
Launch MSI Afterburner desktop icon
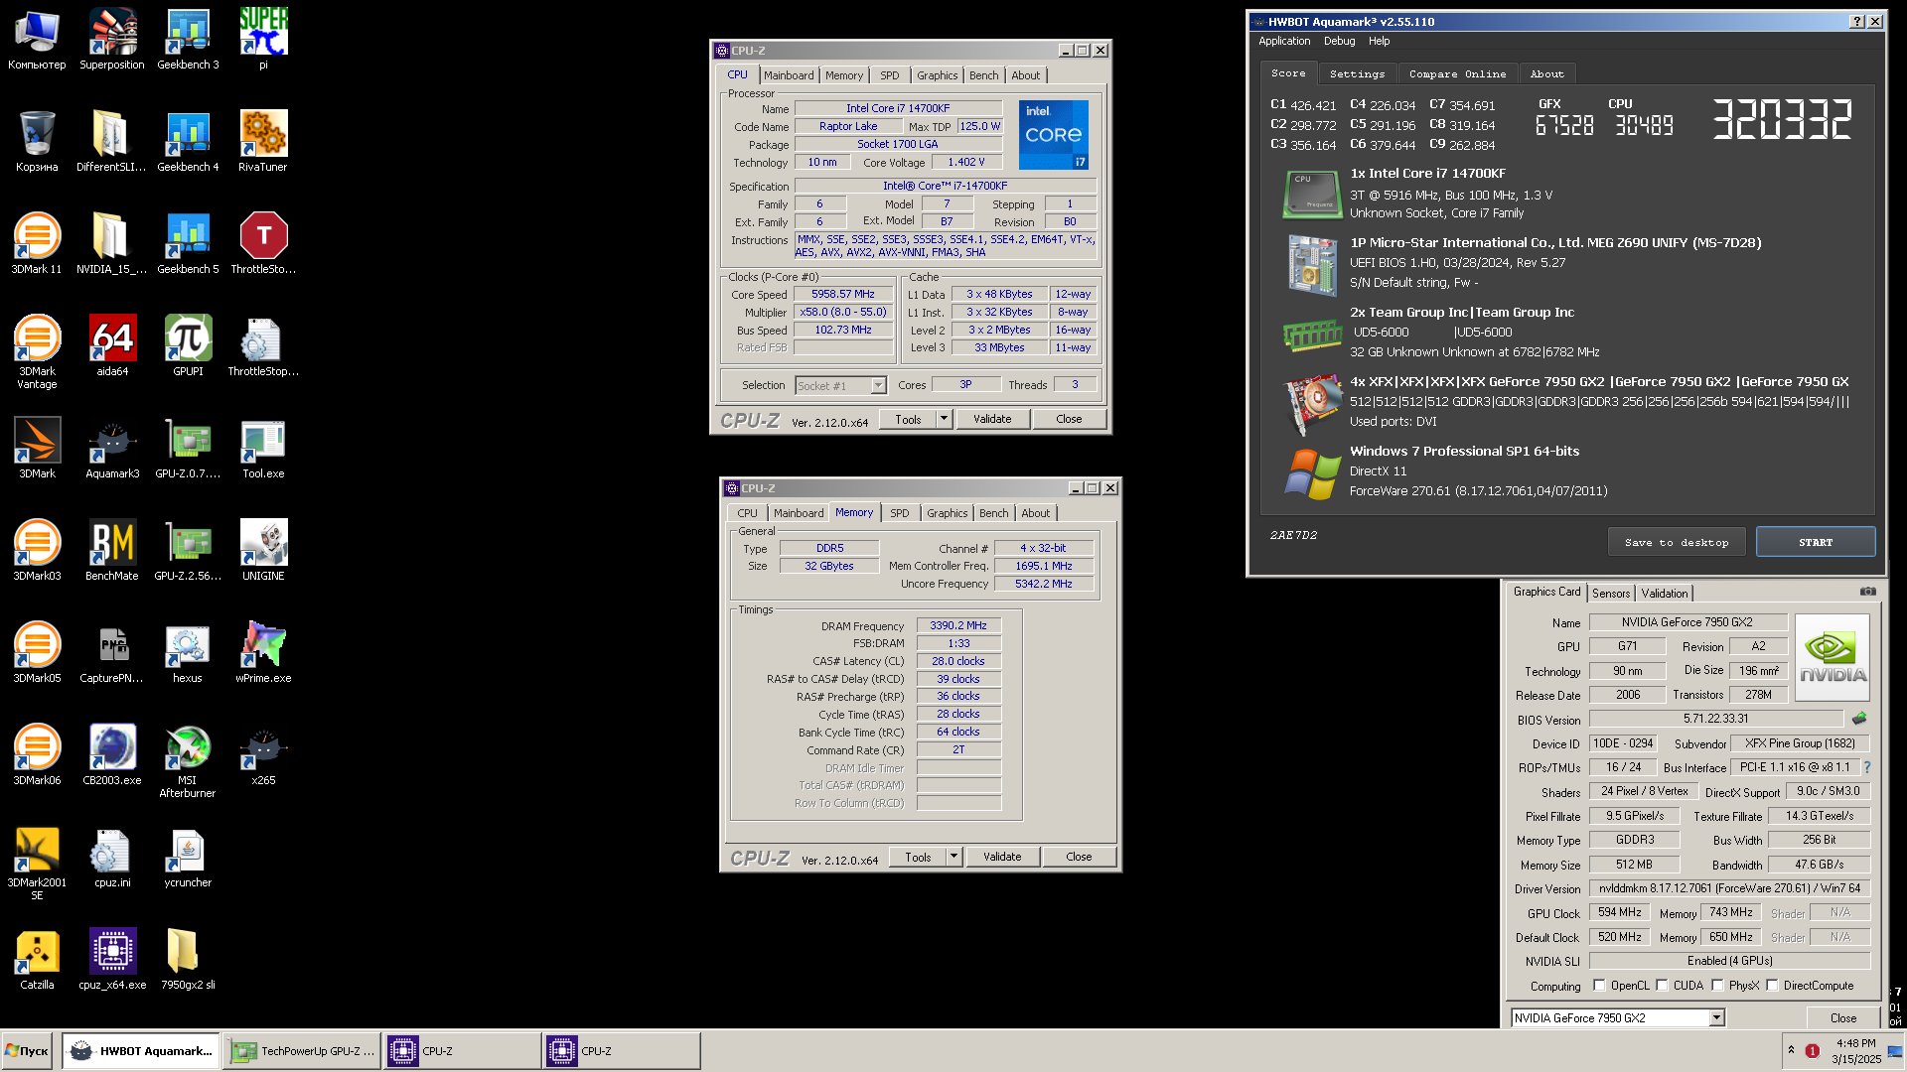pos(188,761)
